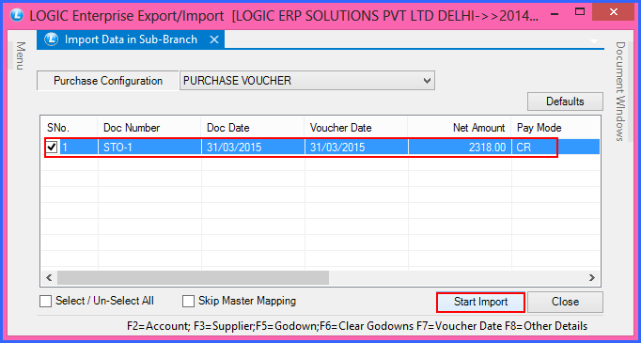Viewport: 641px width, 343px height.
Task: Select the STO-1 doc number cell
Action: tap(149, 148)
